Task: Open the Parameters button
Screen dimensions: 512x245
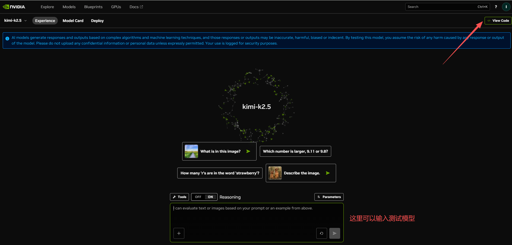Action: (329, 197)
